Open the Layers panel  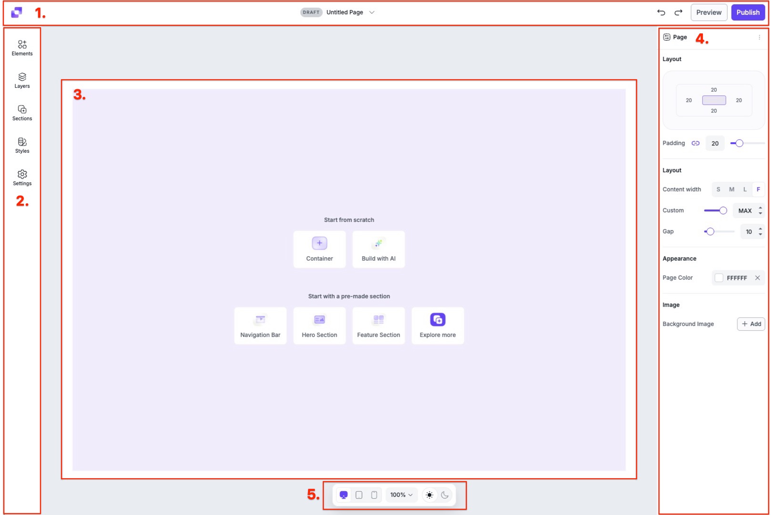click(x=22, y=80)
